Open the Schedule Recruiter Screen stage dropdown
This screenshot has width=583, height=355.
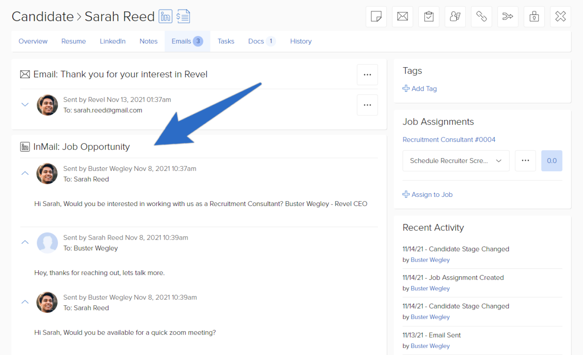click(456, 161)
